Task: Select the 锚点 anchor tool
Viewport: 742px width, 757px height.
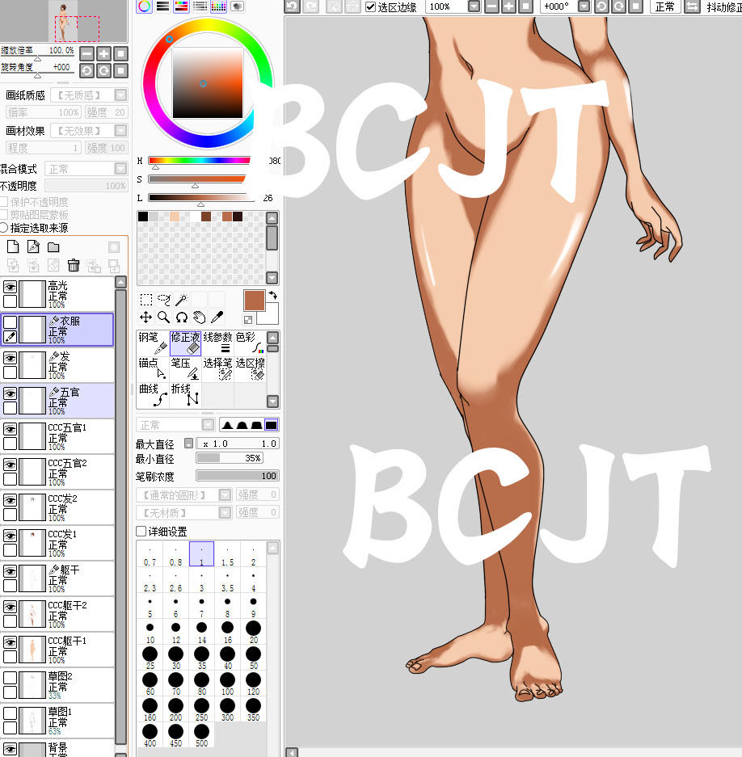Action: coord(153,369)
